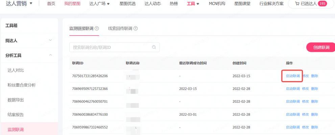Viewport: 335px width, 135px height.
Task: Select the ID cell 7069599867332460552
Action: pos(90,127)
